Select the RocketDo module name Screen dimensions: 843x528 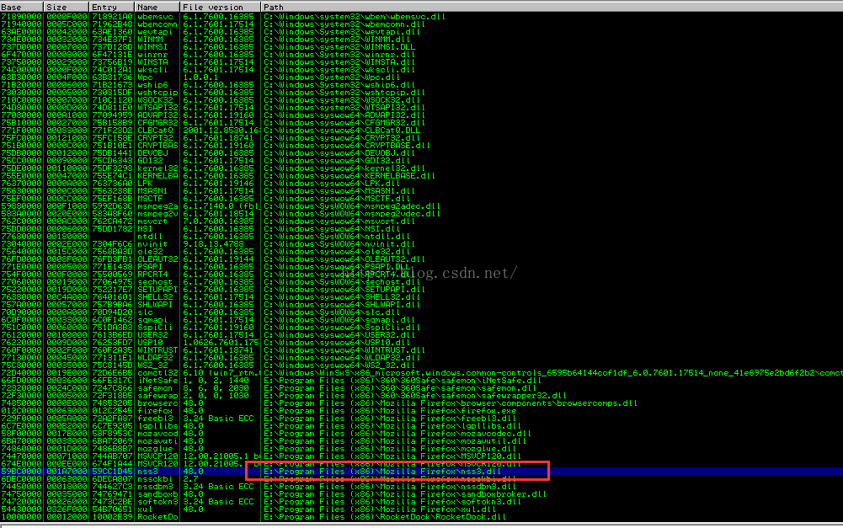157,517
